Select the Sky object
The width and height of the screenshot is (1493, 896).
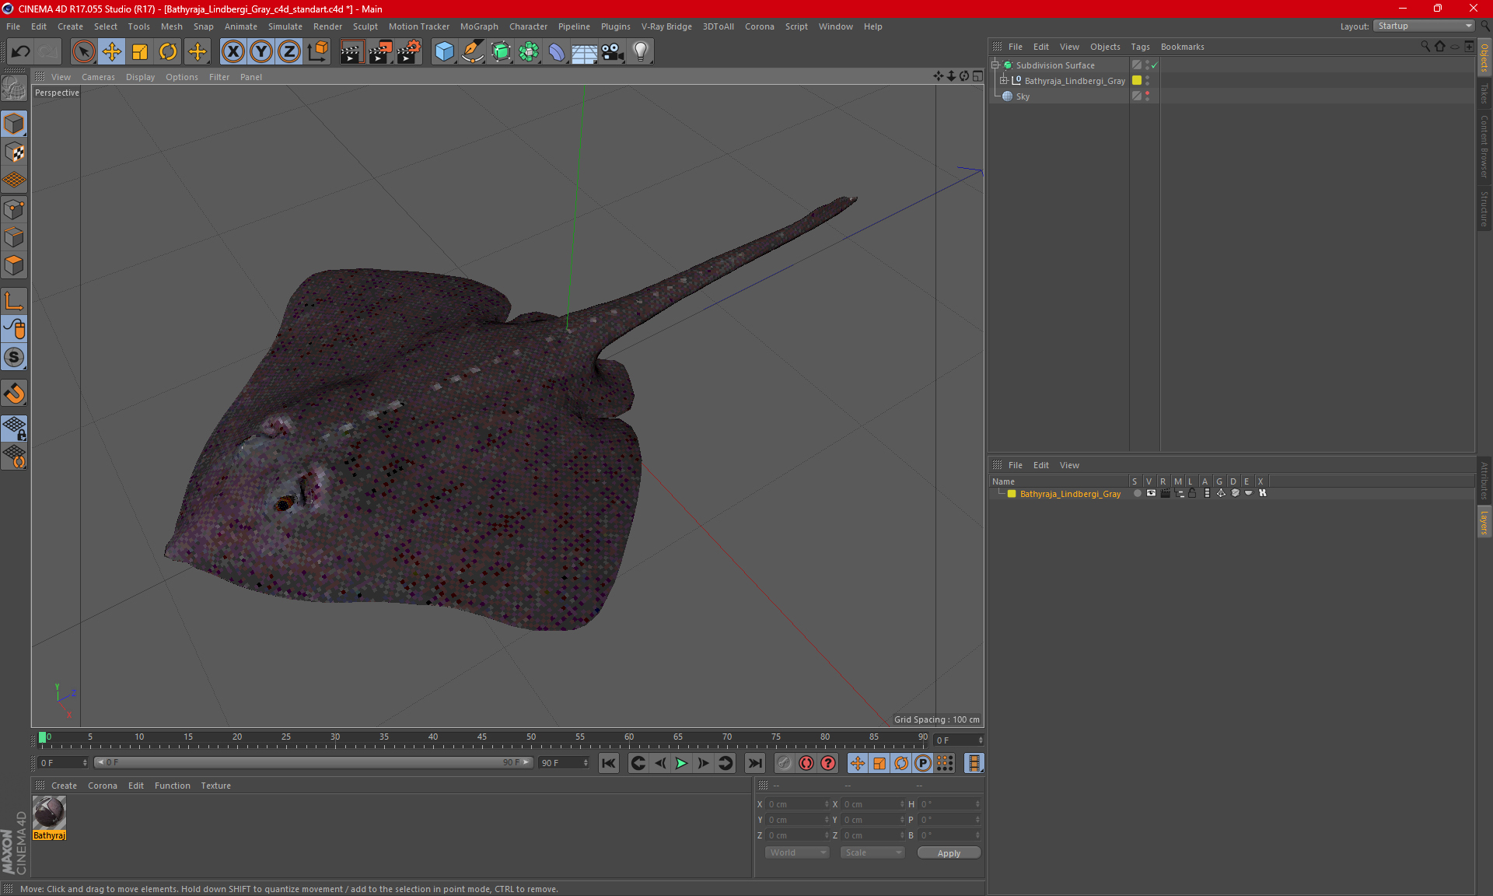coord(1023,96)
